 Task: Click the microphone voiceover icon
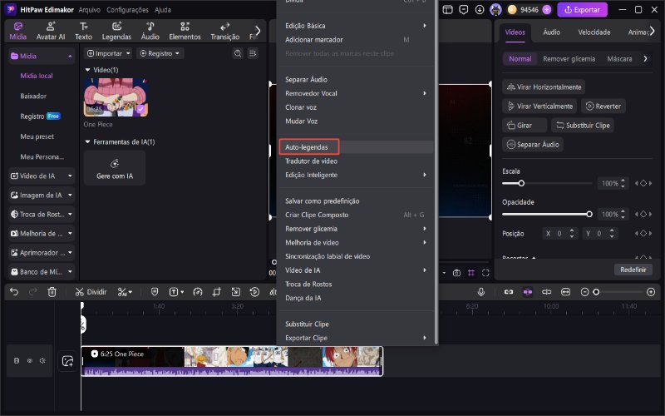point(481,292)
